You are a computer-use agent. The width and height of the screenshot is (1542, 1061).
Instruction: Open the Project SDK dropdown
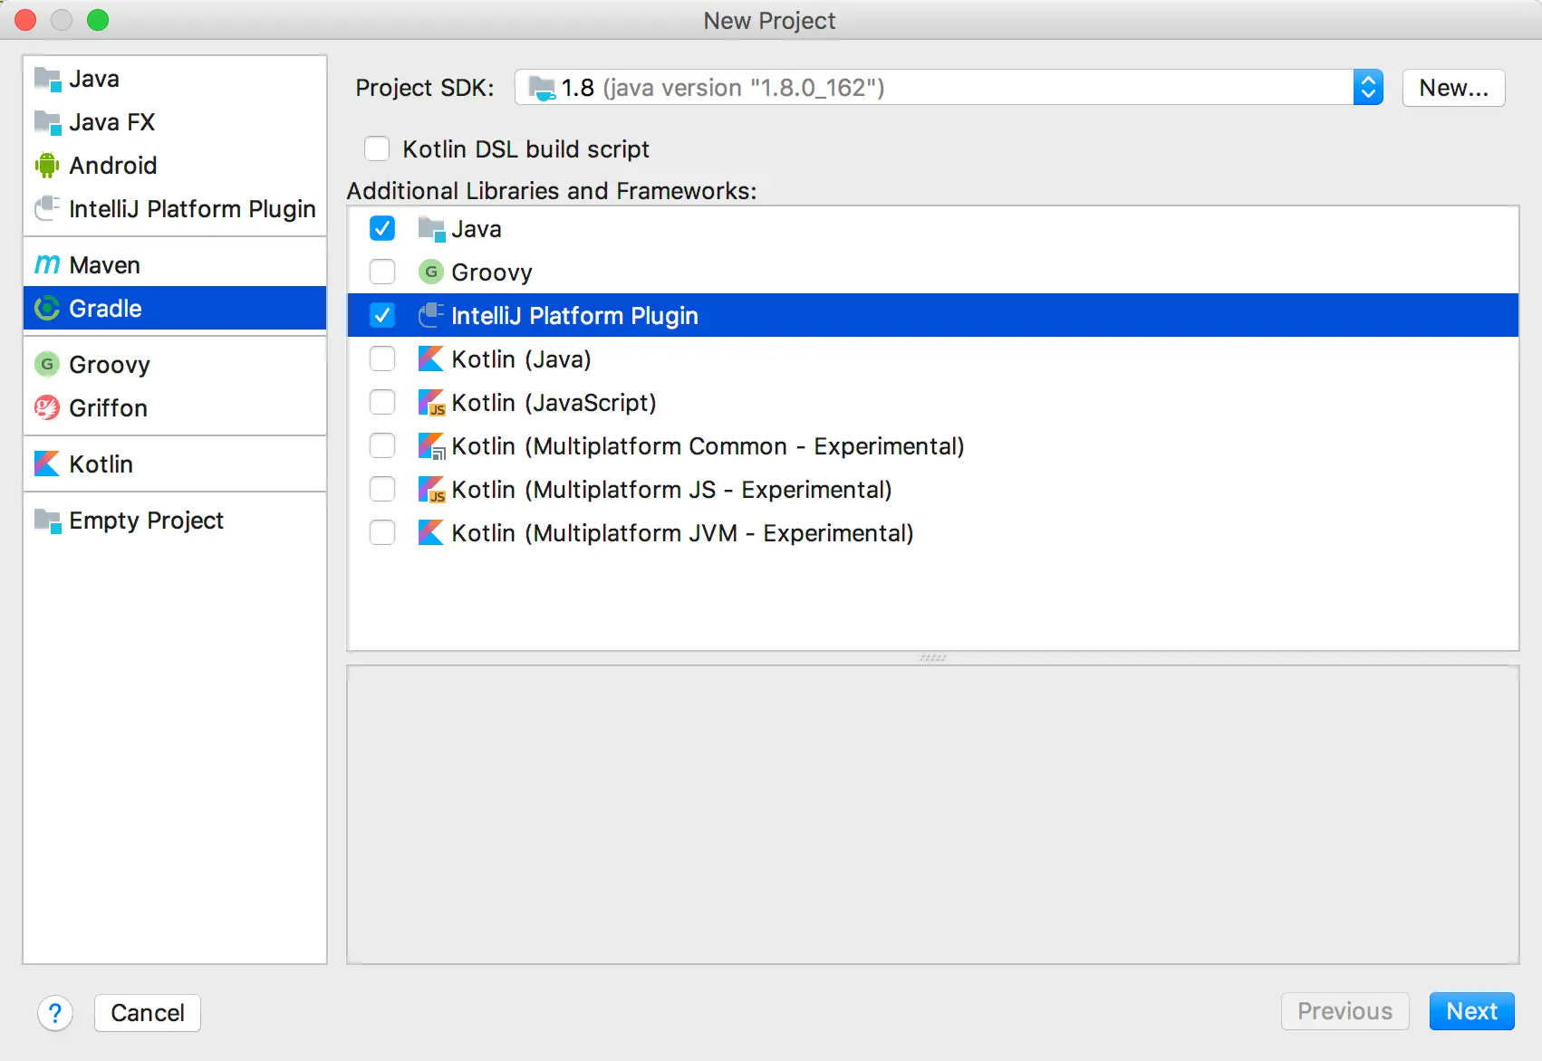pyautogui.click(x=949, y=88)
